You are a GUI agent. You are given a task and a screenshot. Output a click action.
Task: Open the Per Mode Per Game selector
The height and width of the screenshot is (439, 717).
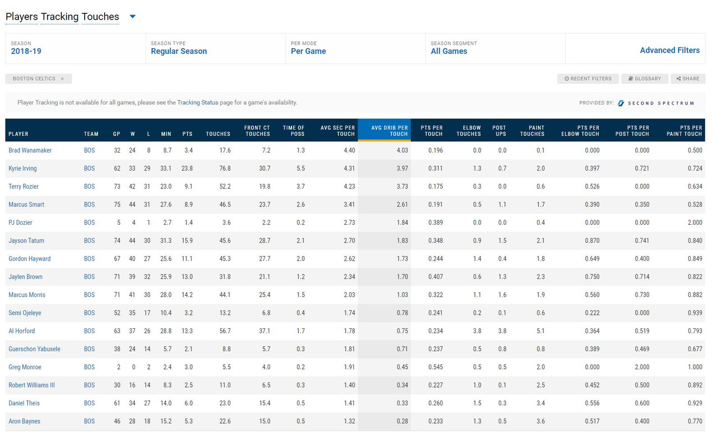coord(356,48)
